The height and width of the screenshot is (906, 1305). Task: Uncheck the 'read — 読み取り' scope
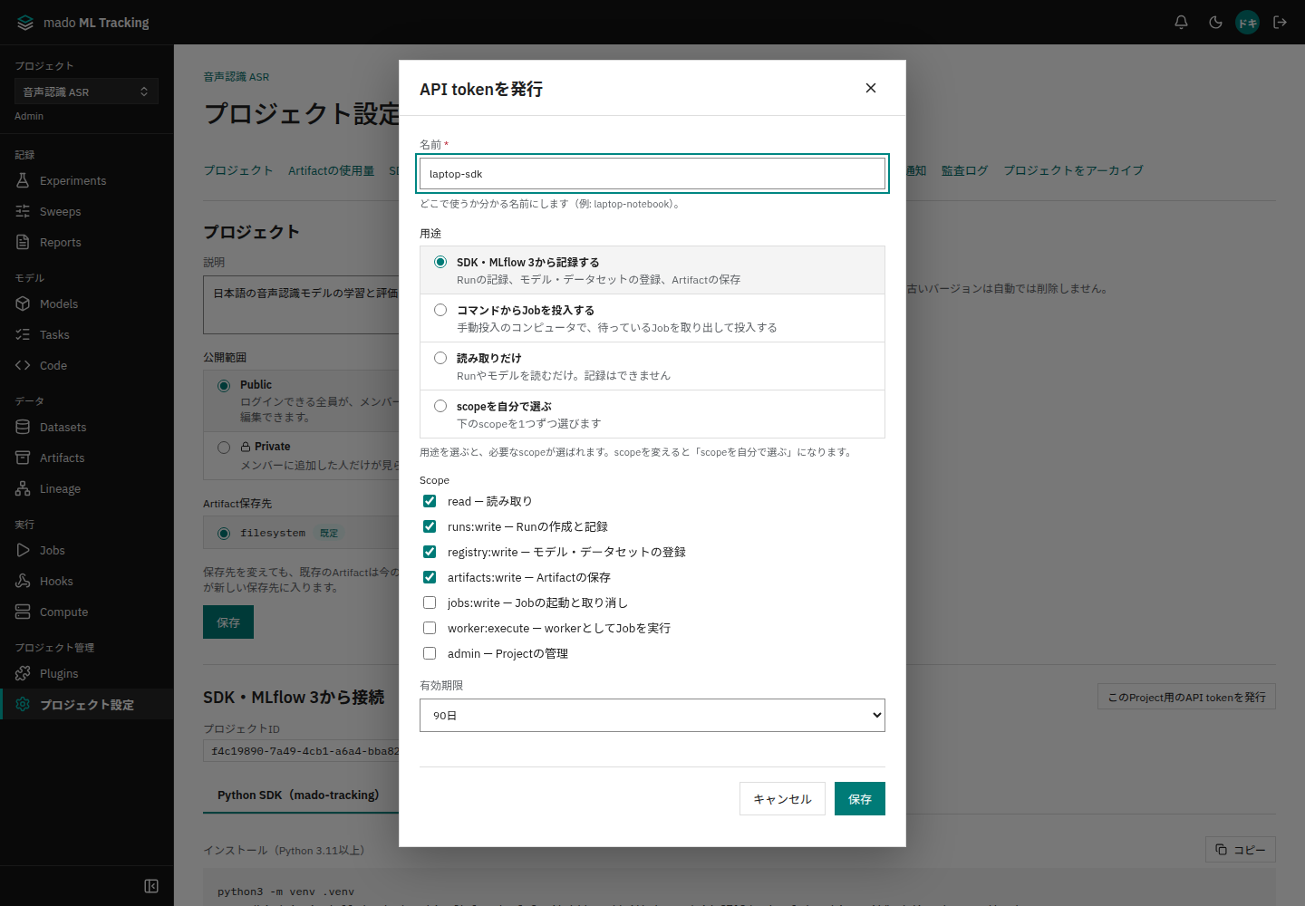point(430,501)
